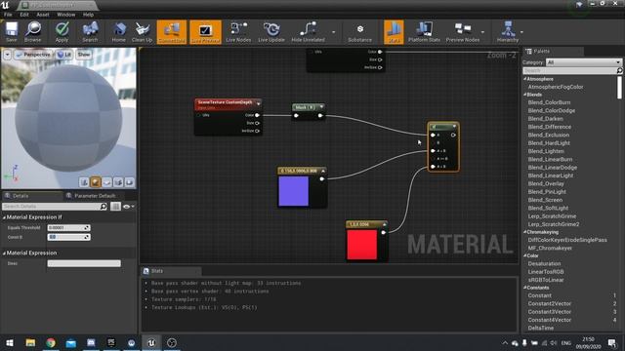
Task: Apply material changes with the Apply icon
Action: (62, 32)
